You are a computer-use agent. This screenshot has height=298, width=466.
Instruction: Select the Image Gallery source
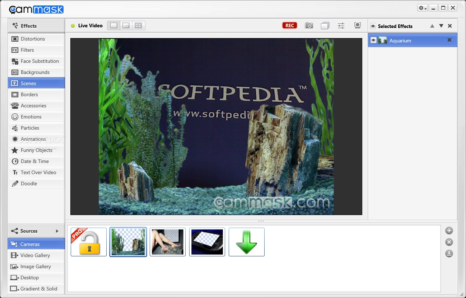coord(36,266)
